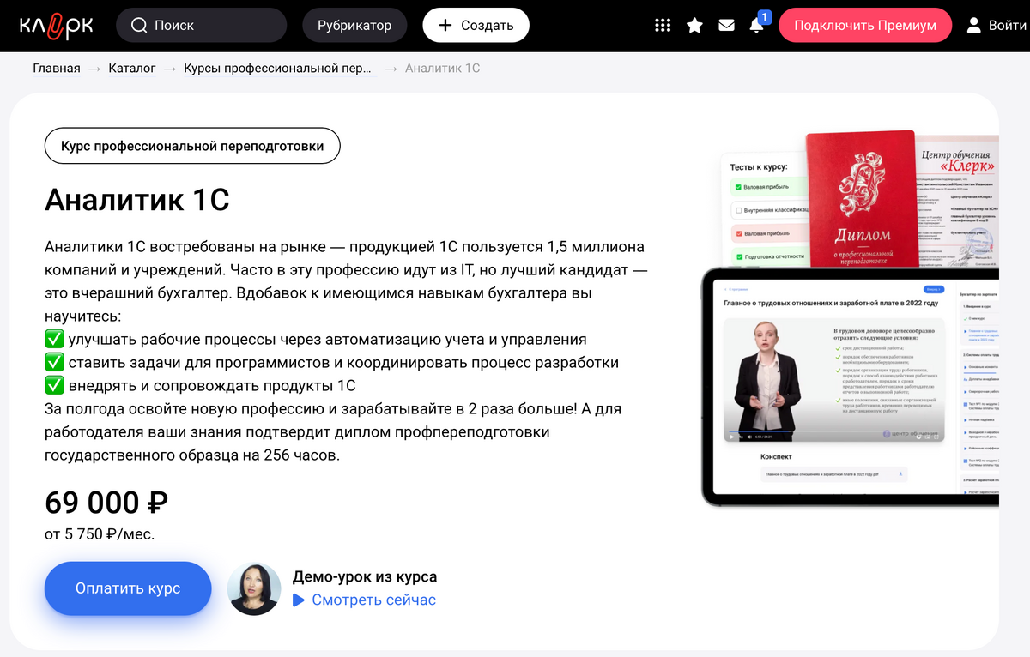Open Курсы профессиональной пер... breadcrumb
The height and width of the screenshot is (657, 1030).
(x=278, y=68)
